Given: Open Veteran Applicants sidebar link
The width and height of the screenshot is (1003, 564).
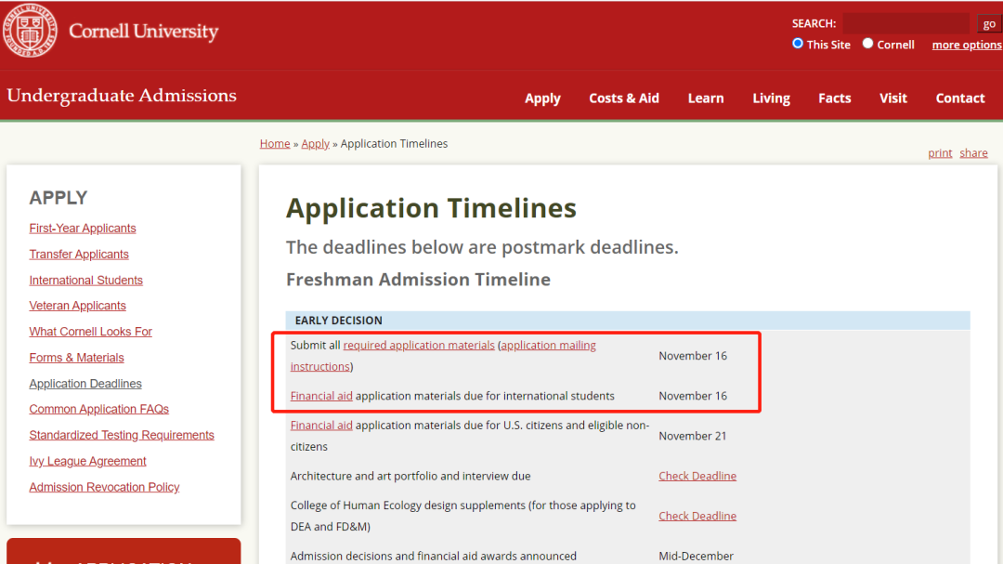Looking at the screenshot, I should pyautogui.click(x=77, y=306).
